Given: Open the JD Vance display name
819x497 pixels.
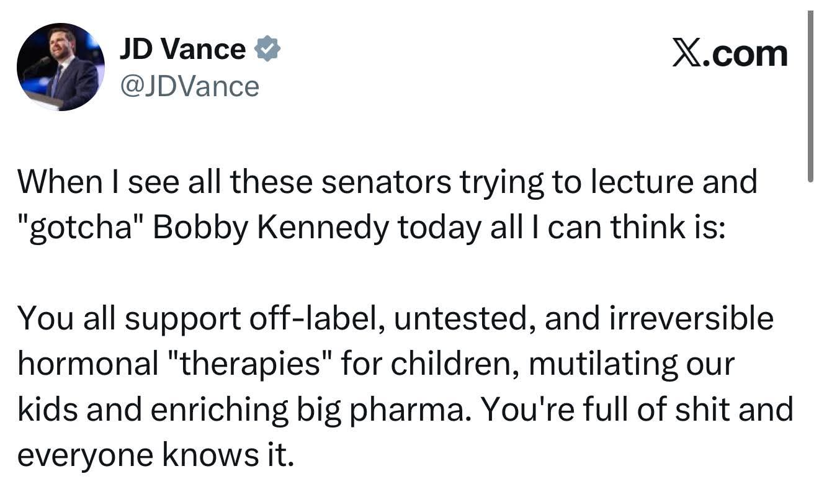Looking at the screenshot, I should [182, 49].
